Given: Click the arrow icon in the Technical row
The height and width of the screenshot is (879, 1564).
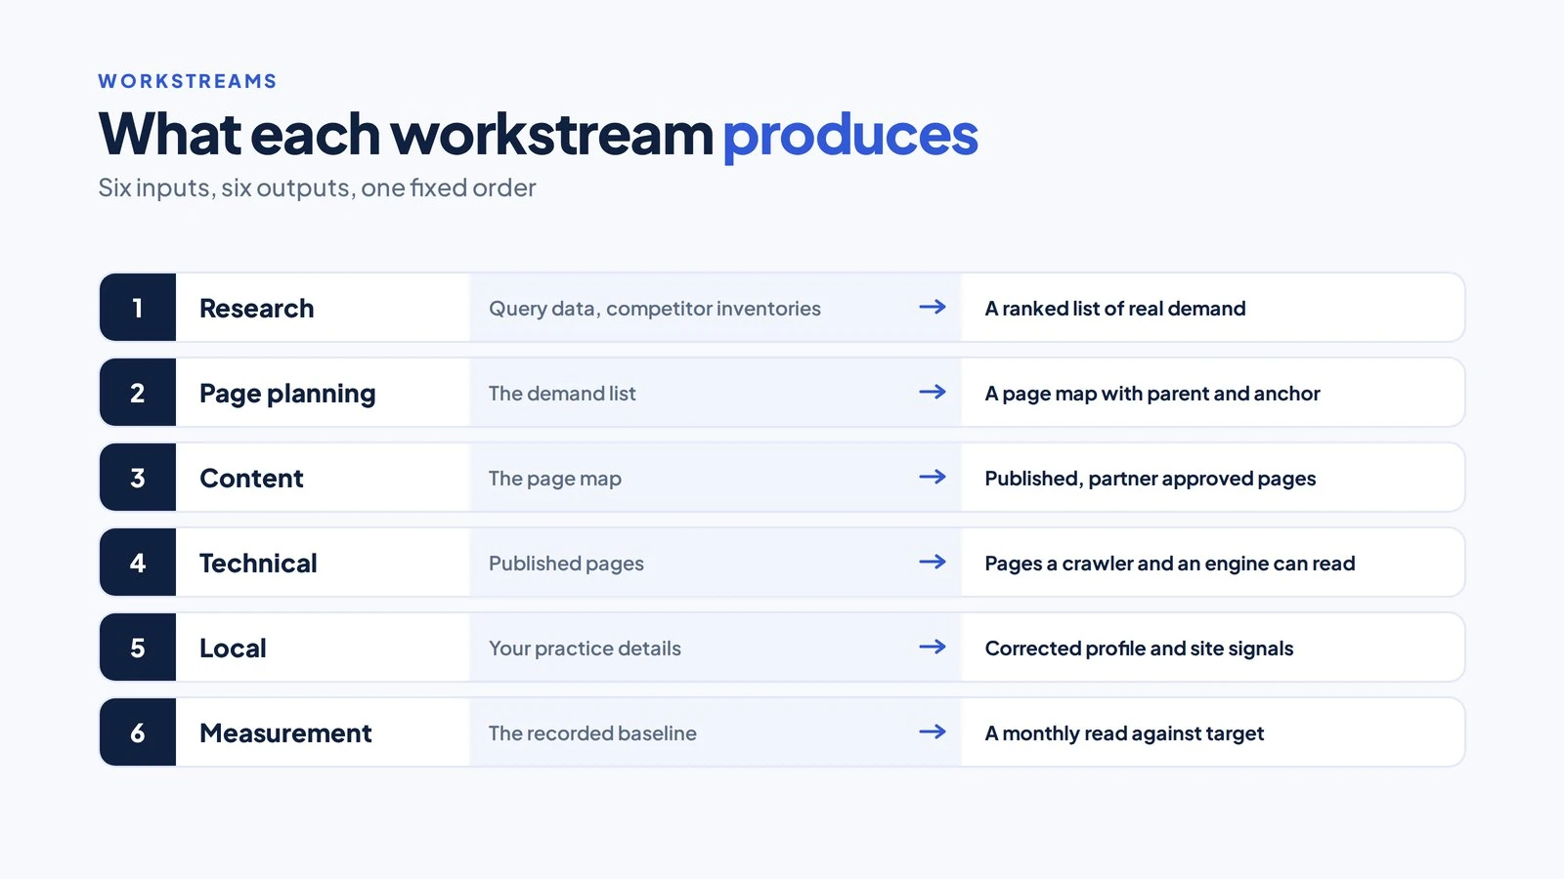Looking at the screenshot, I should [933, 562].
